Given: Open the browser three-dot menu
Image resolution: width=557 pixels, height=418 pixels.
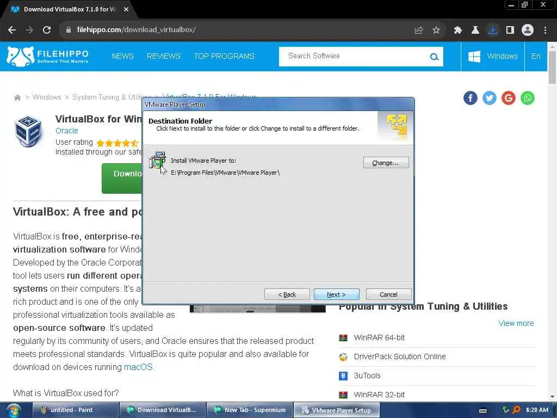Looking at the screenshot, I should (545, 30).
